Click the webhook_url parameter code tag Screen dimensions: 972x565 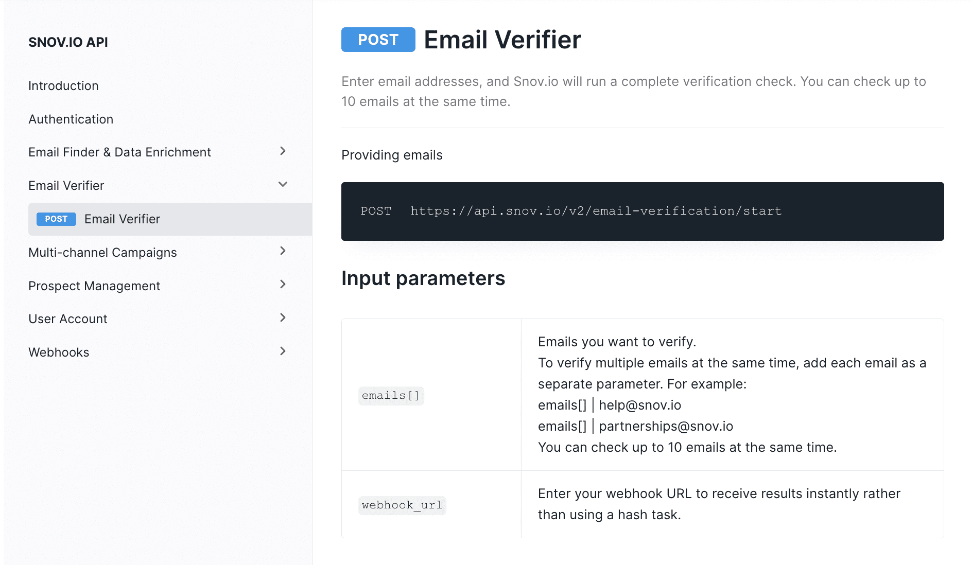[402, 505]
